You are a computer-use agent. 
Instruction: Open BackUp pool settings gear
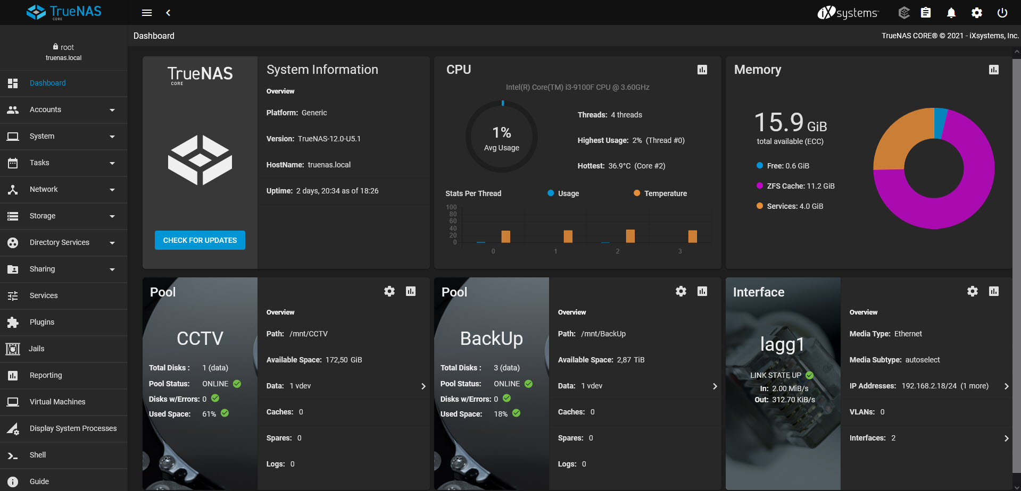pyautogui.click(x=681, y=291)
